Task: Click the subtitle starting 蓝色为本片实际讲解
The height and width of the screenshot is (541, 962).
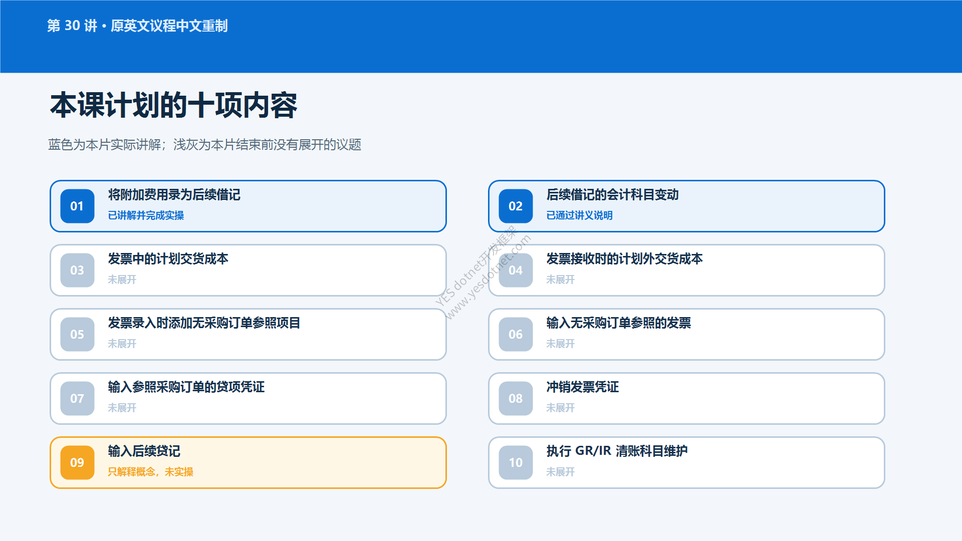Action: click(204, 145)
